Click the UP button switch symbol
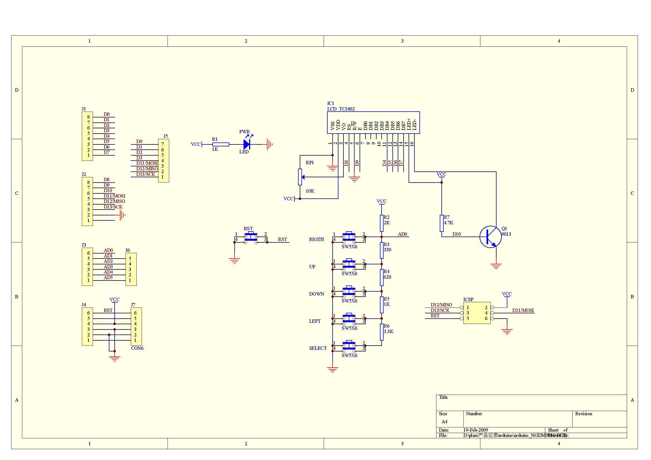Image resolution: width=651 pixels, height=460 pixels. (349, 265)
